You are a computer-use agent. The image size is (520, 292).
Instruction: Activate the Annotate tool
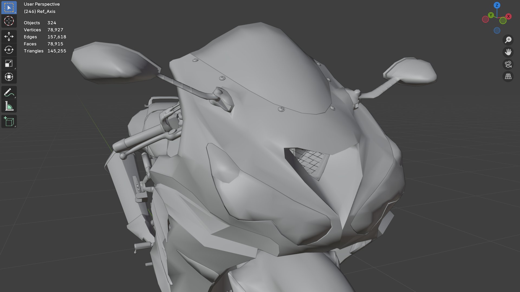point(9,92)
